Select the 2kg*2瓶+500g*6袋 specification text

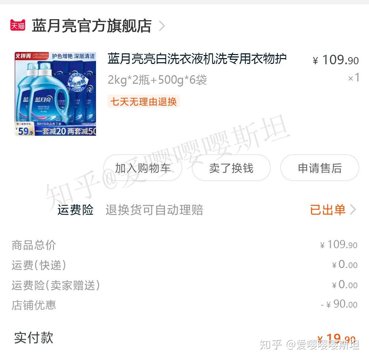click(x=157, y=80)
